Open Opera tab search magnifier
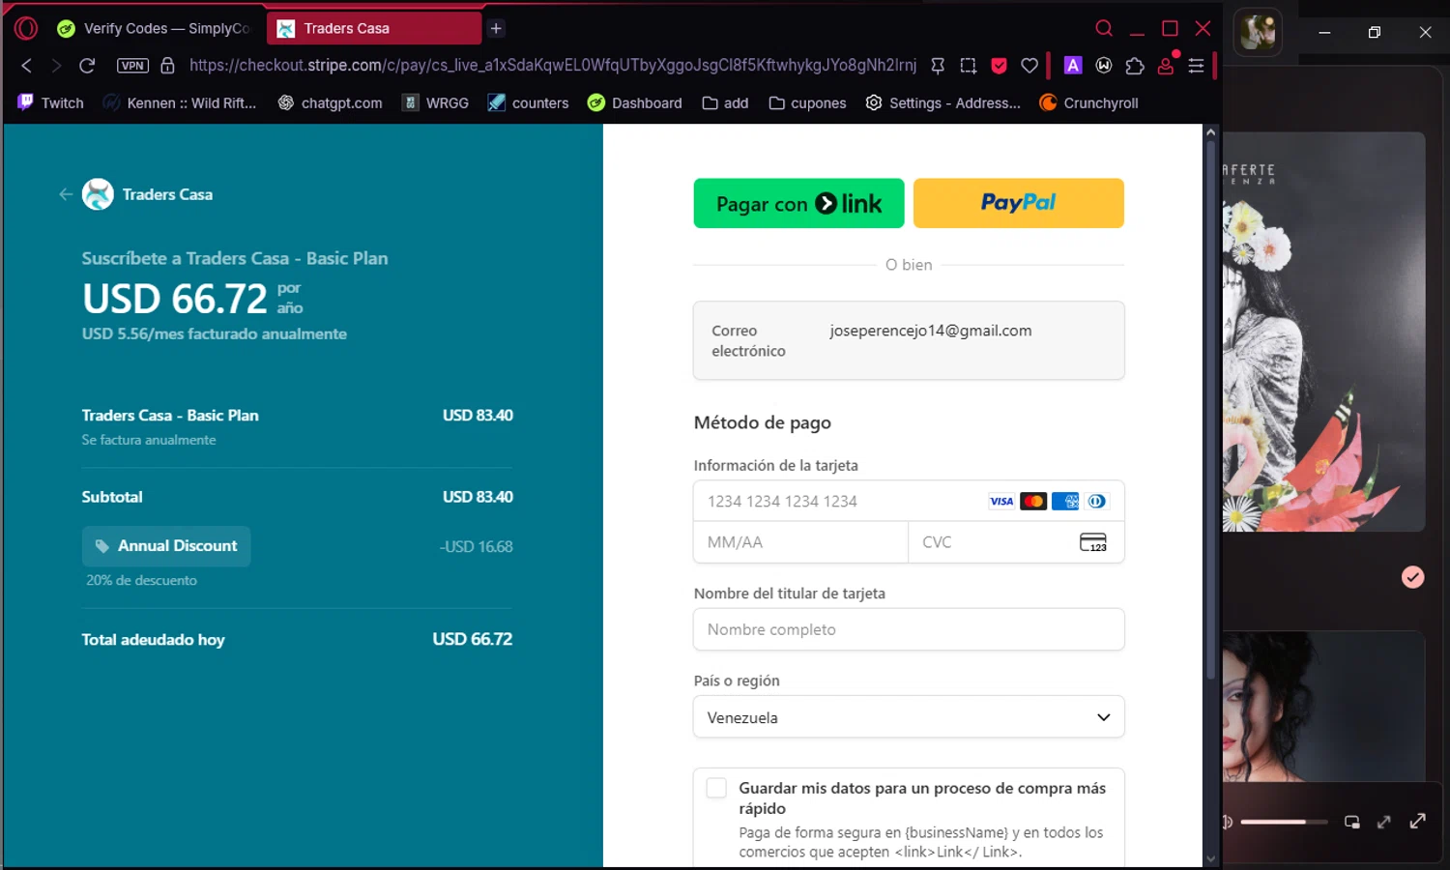Viewport: 1450px width, 870px height. [1104, 28]
